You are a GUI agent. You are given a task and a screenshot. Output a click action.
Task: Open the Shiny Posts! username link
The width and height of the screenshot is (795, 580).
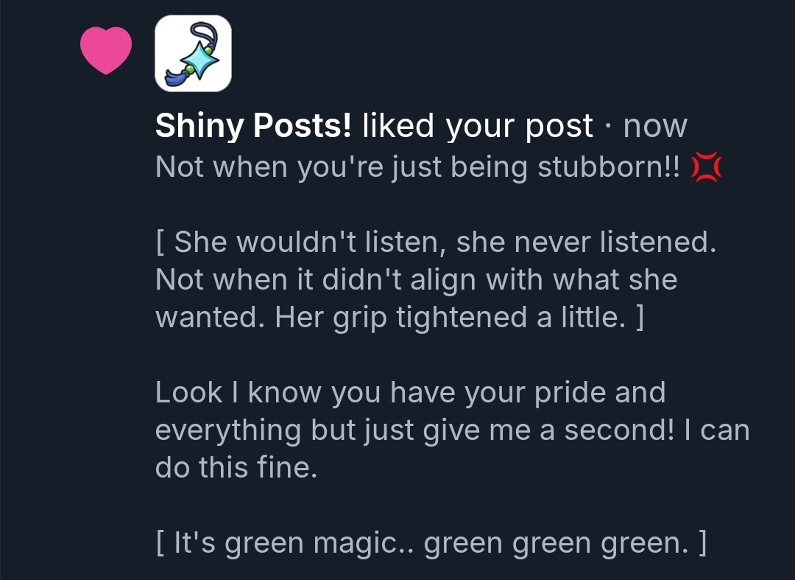[253, 127]
